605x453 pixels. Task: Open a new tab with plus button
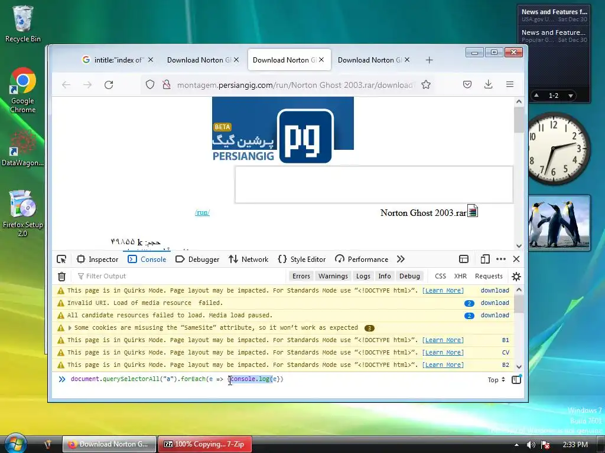[429, 60]
